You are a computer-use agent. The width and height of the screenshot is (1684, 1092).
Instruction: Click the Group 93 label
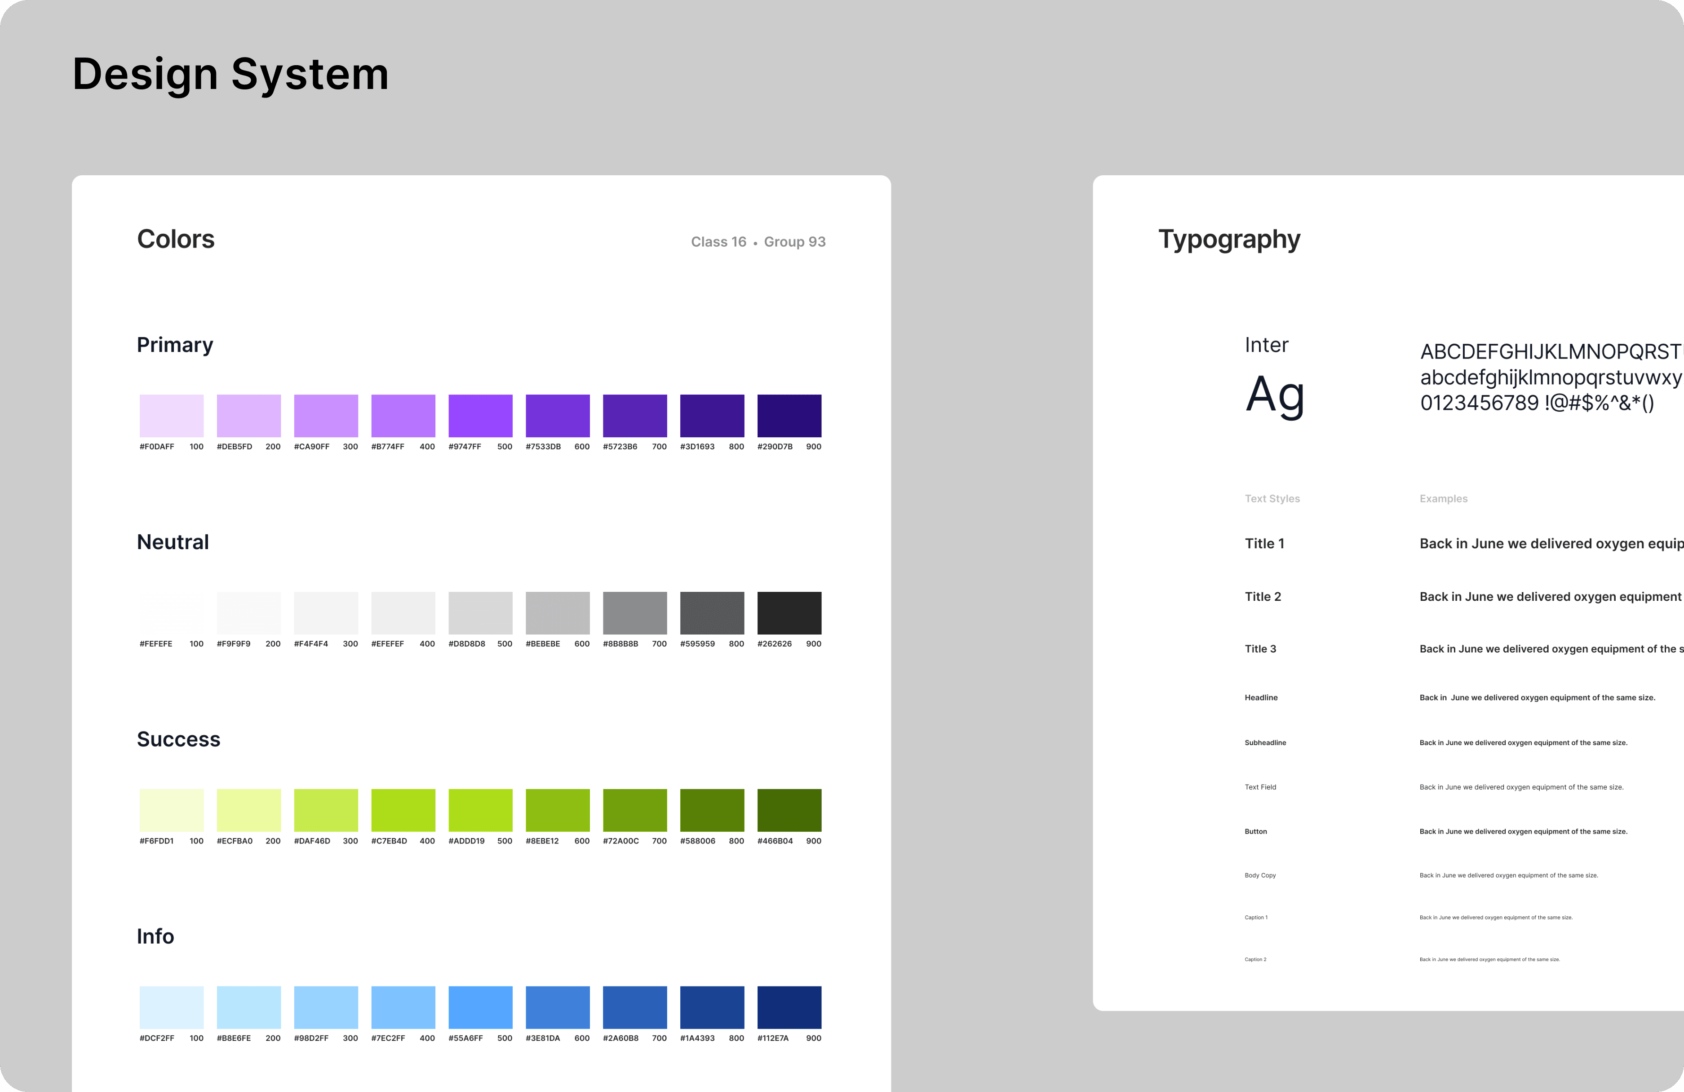(794, 242)
